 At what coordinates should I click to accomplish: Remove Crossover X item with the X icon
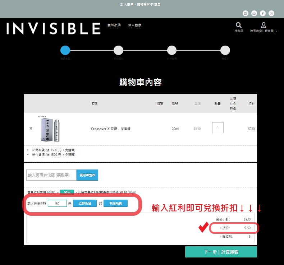pyautogui.click(x=31, y=128)
